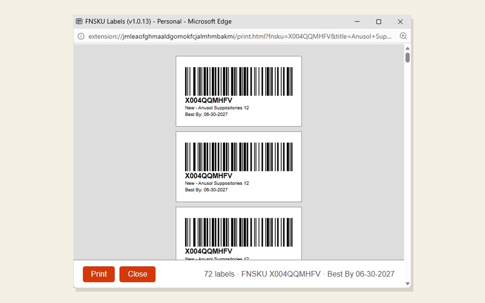This screenshot has width=485, height=303.
Task: Close the window with title bar X
Action: (x=400, y=22)
